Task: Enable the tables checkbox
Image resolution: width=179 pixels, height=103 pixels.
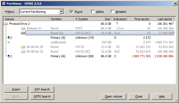Action: point(93,12)
